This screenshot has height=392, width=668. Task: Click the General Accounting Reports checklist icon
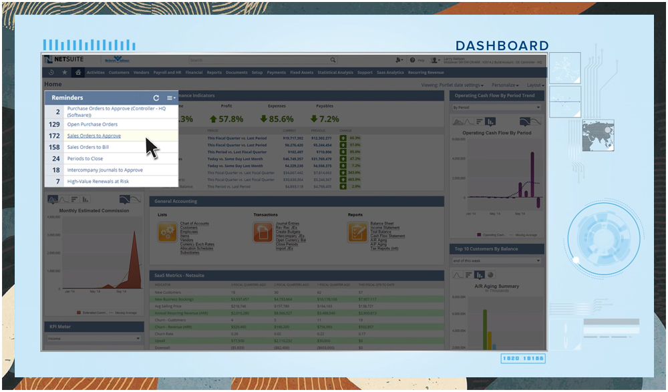(x=357, y=232)
